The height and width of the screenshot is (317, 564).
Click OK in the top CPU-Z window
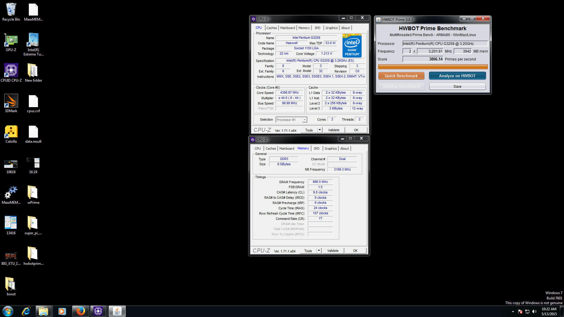(356, 130)
